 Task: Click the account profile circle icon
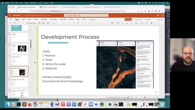[x=162, y=15]
